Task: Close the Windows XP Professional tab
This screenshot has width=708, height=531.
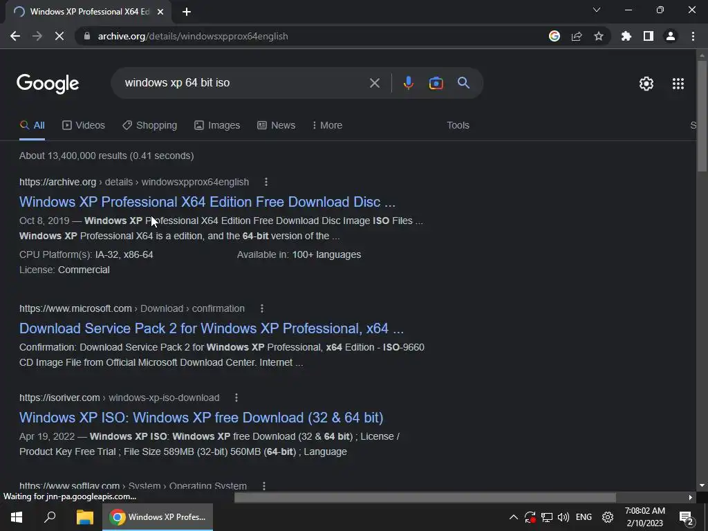Action: 160,12
